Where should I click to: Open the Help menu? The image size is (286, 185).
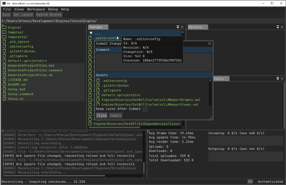65,9
